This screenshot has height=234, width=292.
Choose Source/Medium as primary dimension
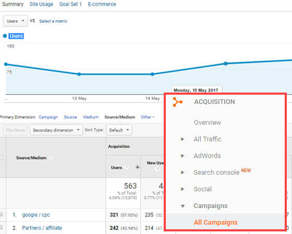[119, 117]
